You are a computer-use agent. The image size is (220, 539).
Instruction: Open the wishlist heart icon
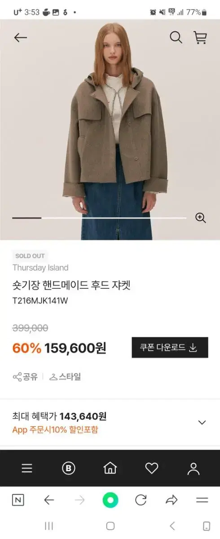(x=152, y=468)
